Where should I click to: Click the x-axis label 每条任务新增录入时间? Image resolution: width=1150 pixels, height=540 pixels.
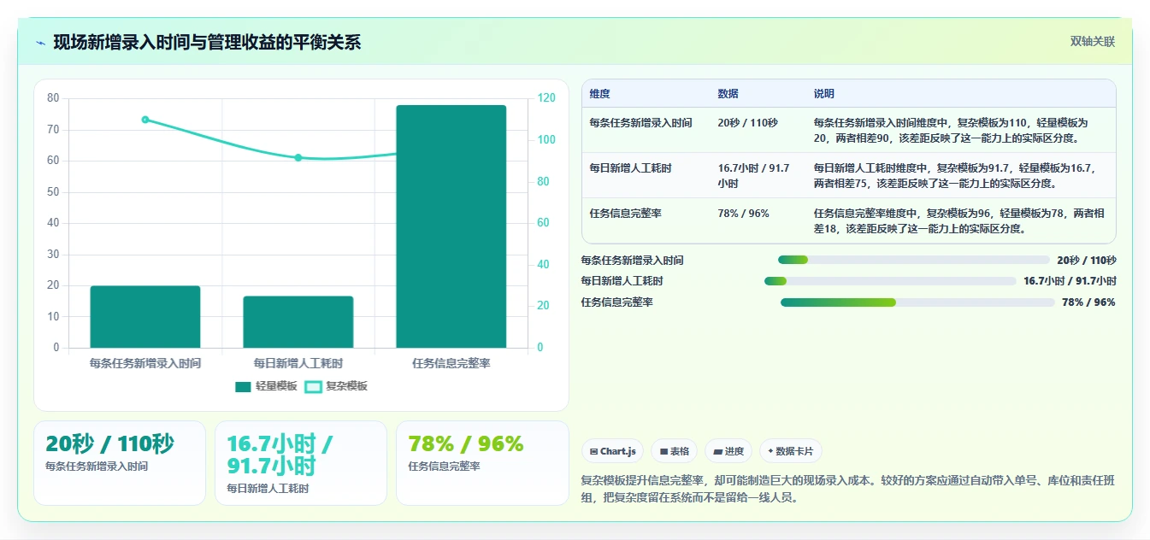145,363
